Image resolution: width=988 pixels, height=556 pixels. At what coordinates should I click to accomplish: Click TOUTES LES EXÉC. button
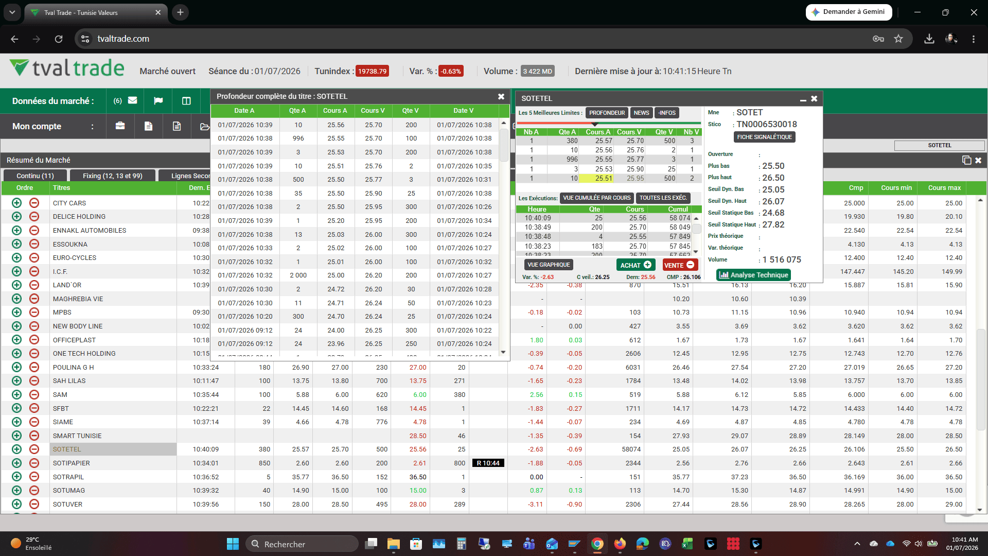663,198
